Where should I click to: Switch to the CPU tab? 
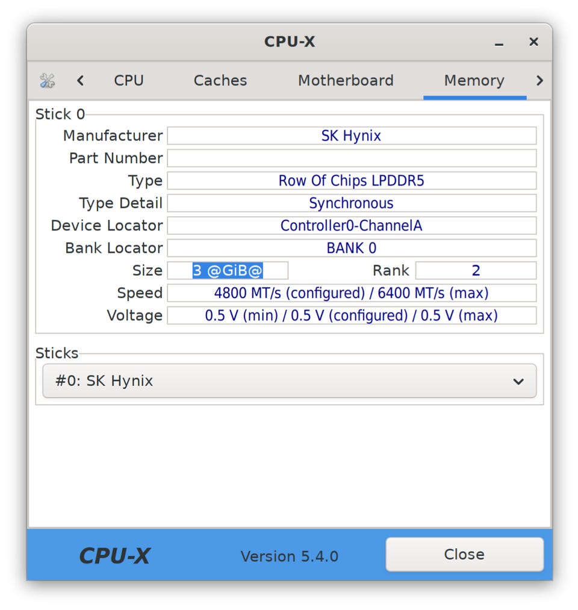point(129,81)
